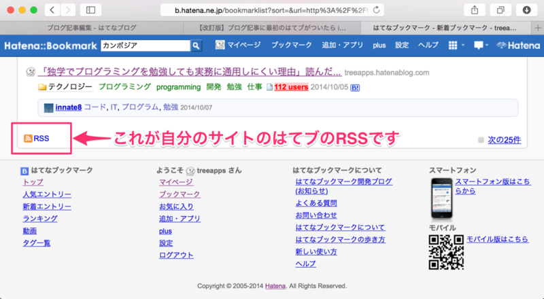Click the 新着エントリー footer link

pyautogui.click(x=47, y=207)
